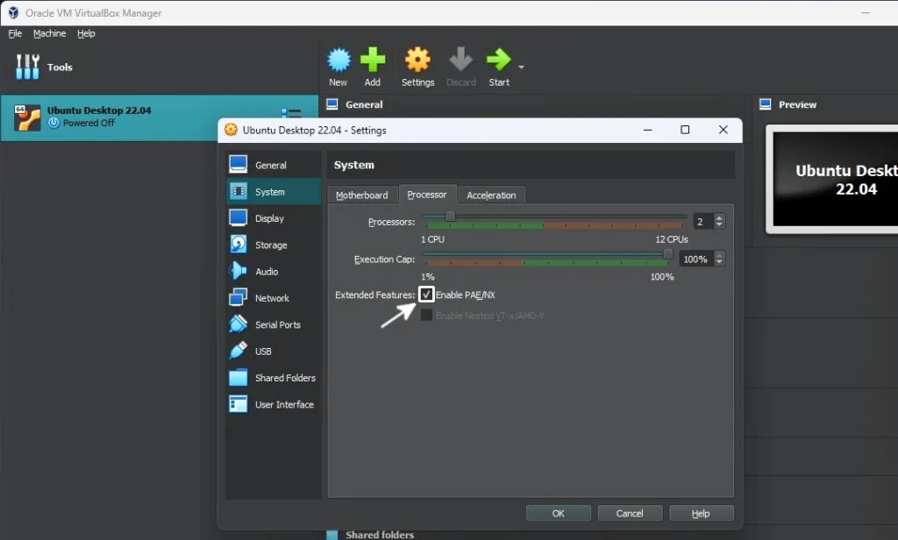Click Cancel in the settings dialog

point(630,513)
